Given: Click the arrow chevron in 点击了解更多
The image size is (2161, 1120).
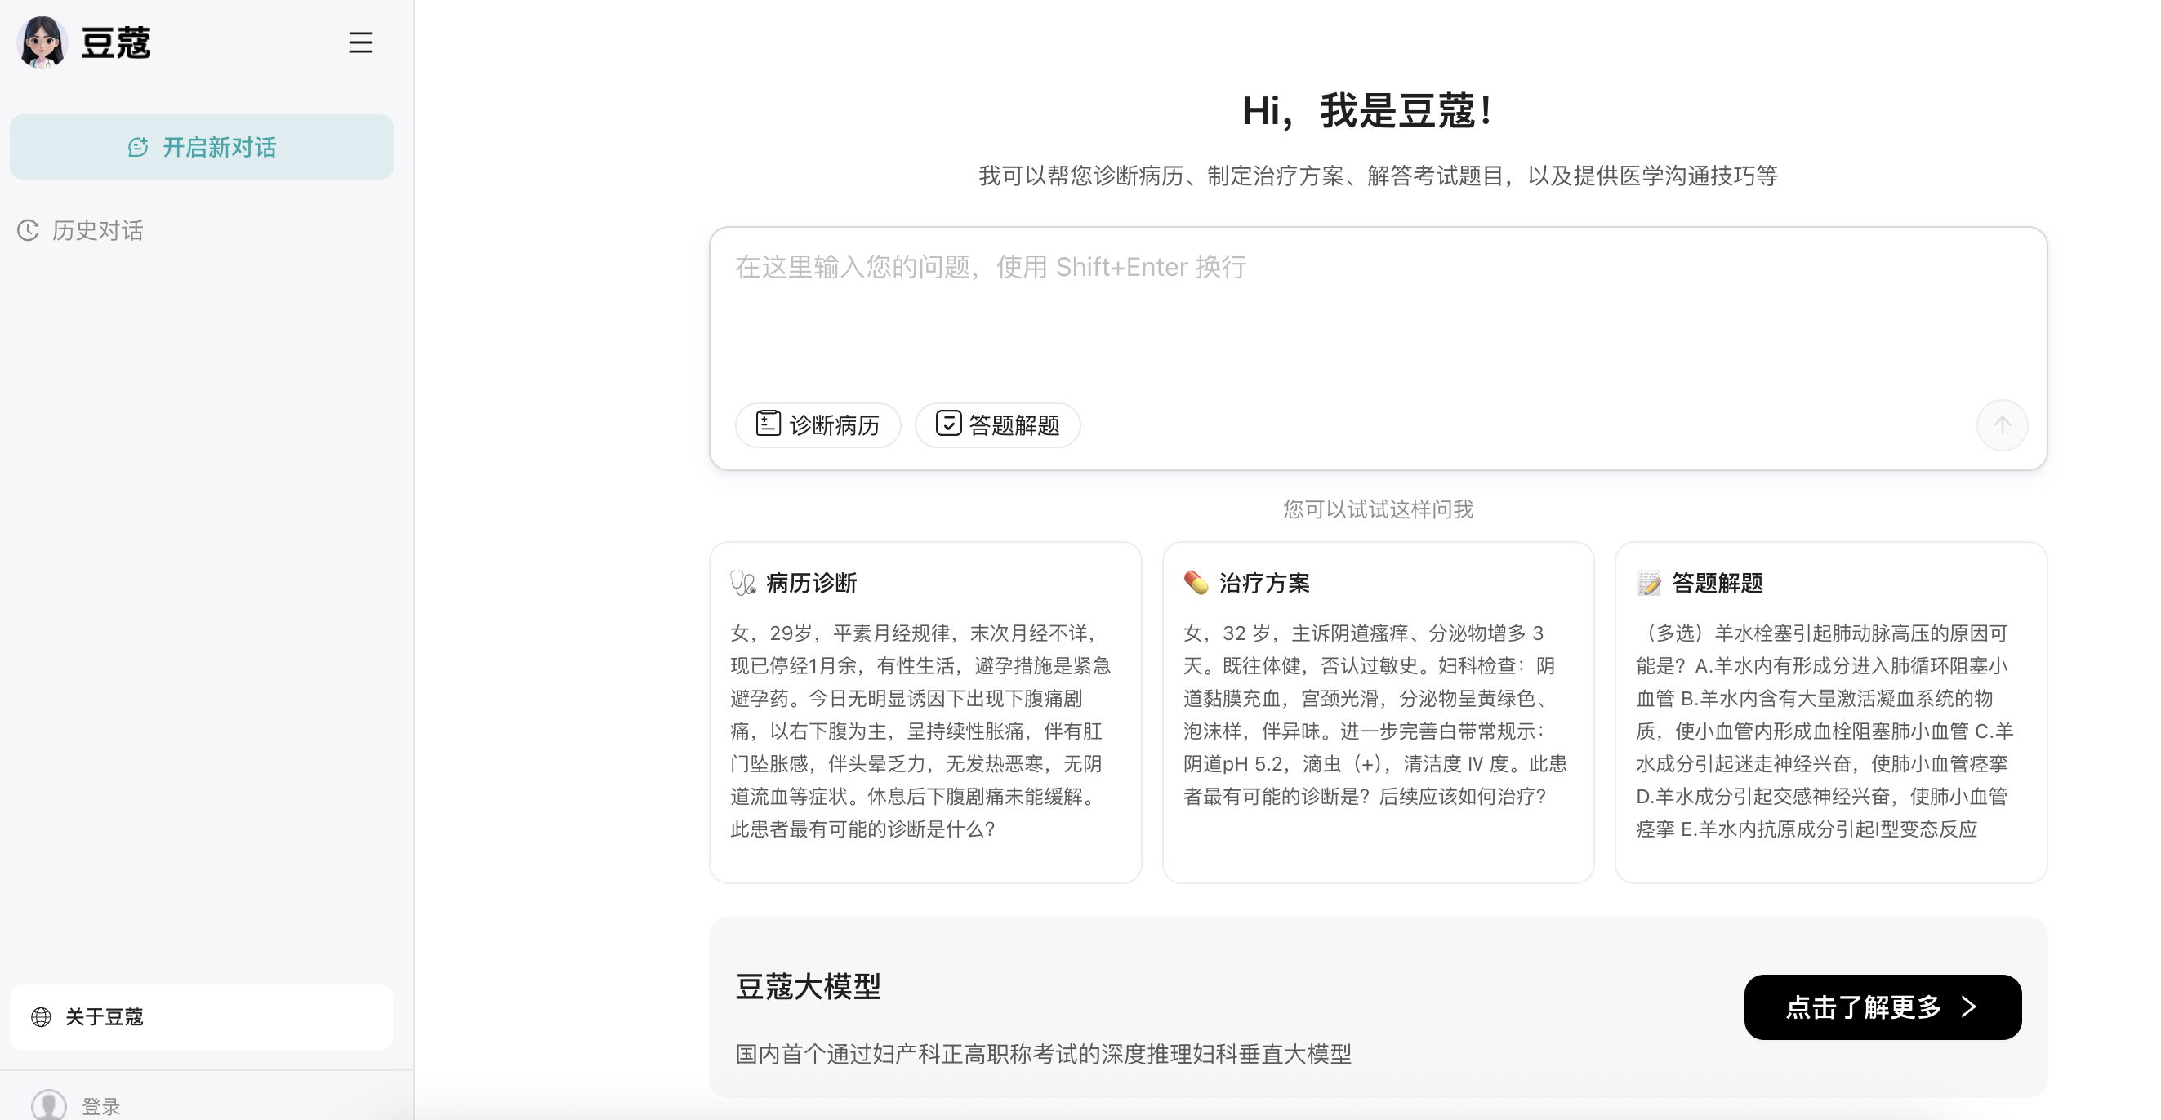Looking at the screenshot, I should click(x=1969, y=1007).
